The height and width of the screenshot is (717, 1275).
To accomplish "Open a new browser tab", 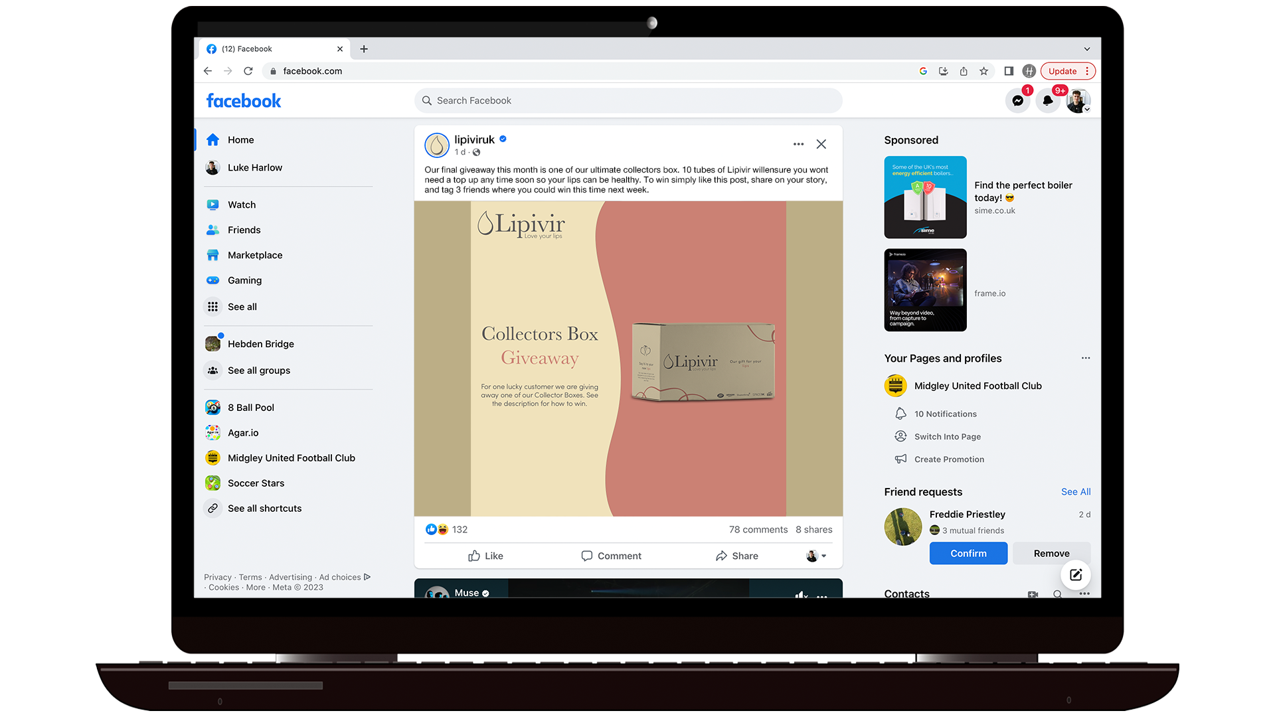I will [364, 49].
